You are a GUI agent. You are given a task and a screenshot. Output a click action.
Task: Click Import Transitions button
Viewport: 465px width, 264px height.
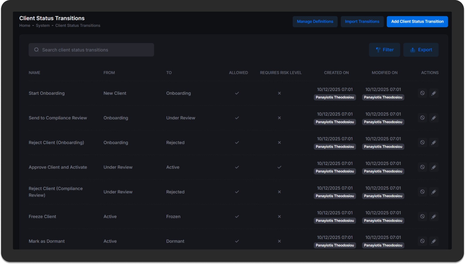coord(362,22)
